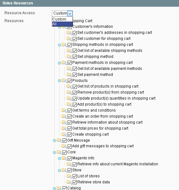Click folder icon beside Magento info

[64, 158]
